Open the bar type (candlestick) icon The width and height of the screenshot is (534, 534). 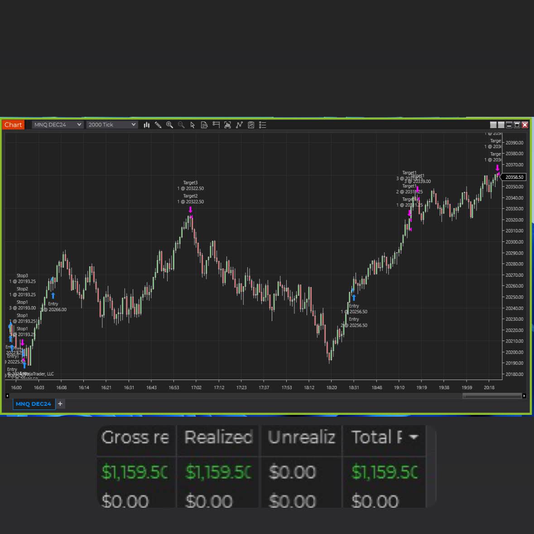pos(147,125)
